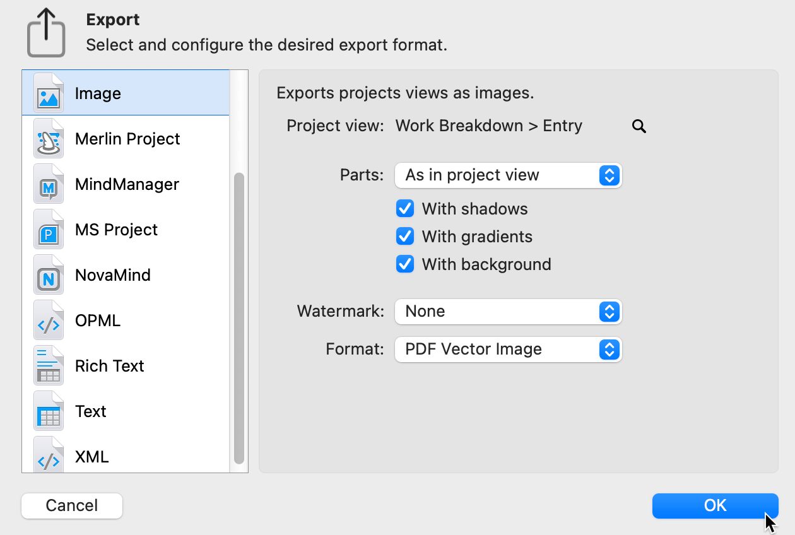
Task: Uncheck With gradients option
Action: point(404,237)
